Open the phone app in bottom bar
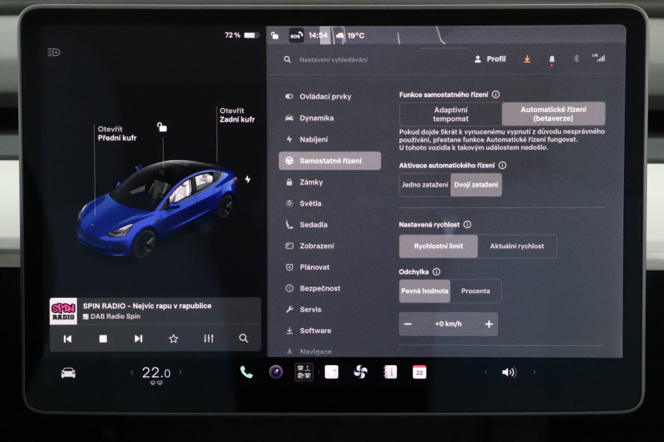Screen dimensions: 664x442 tap(246, 372)
